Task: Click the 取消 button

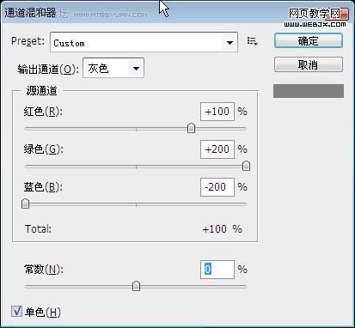Action: (309, 64)
